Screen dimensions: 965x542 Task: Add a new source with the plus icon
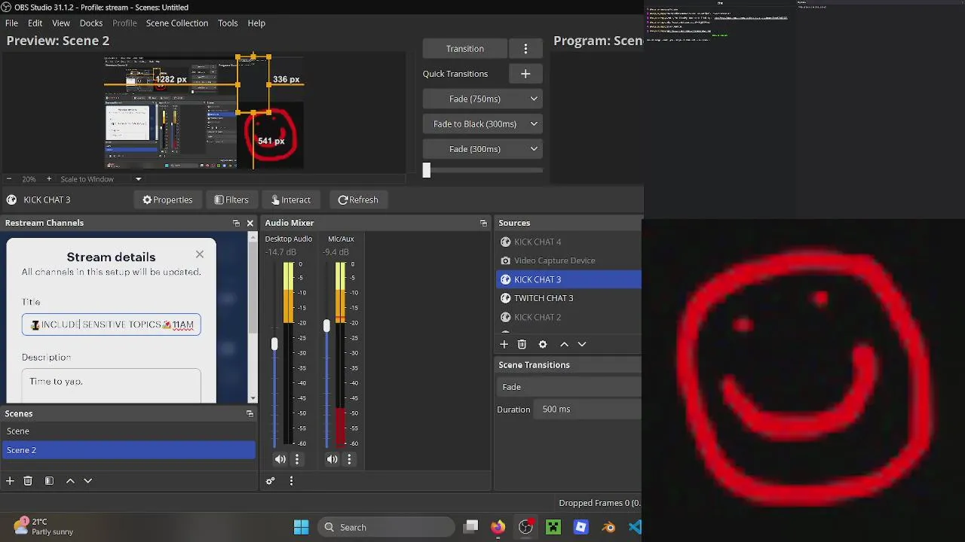[x=504, y=344]
